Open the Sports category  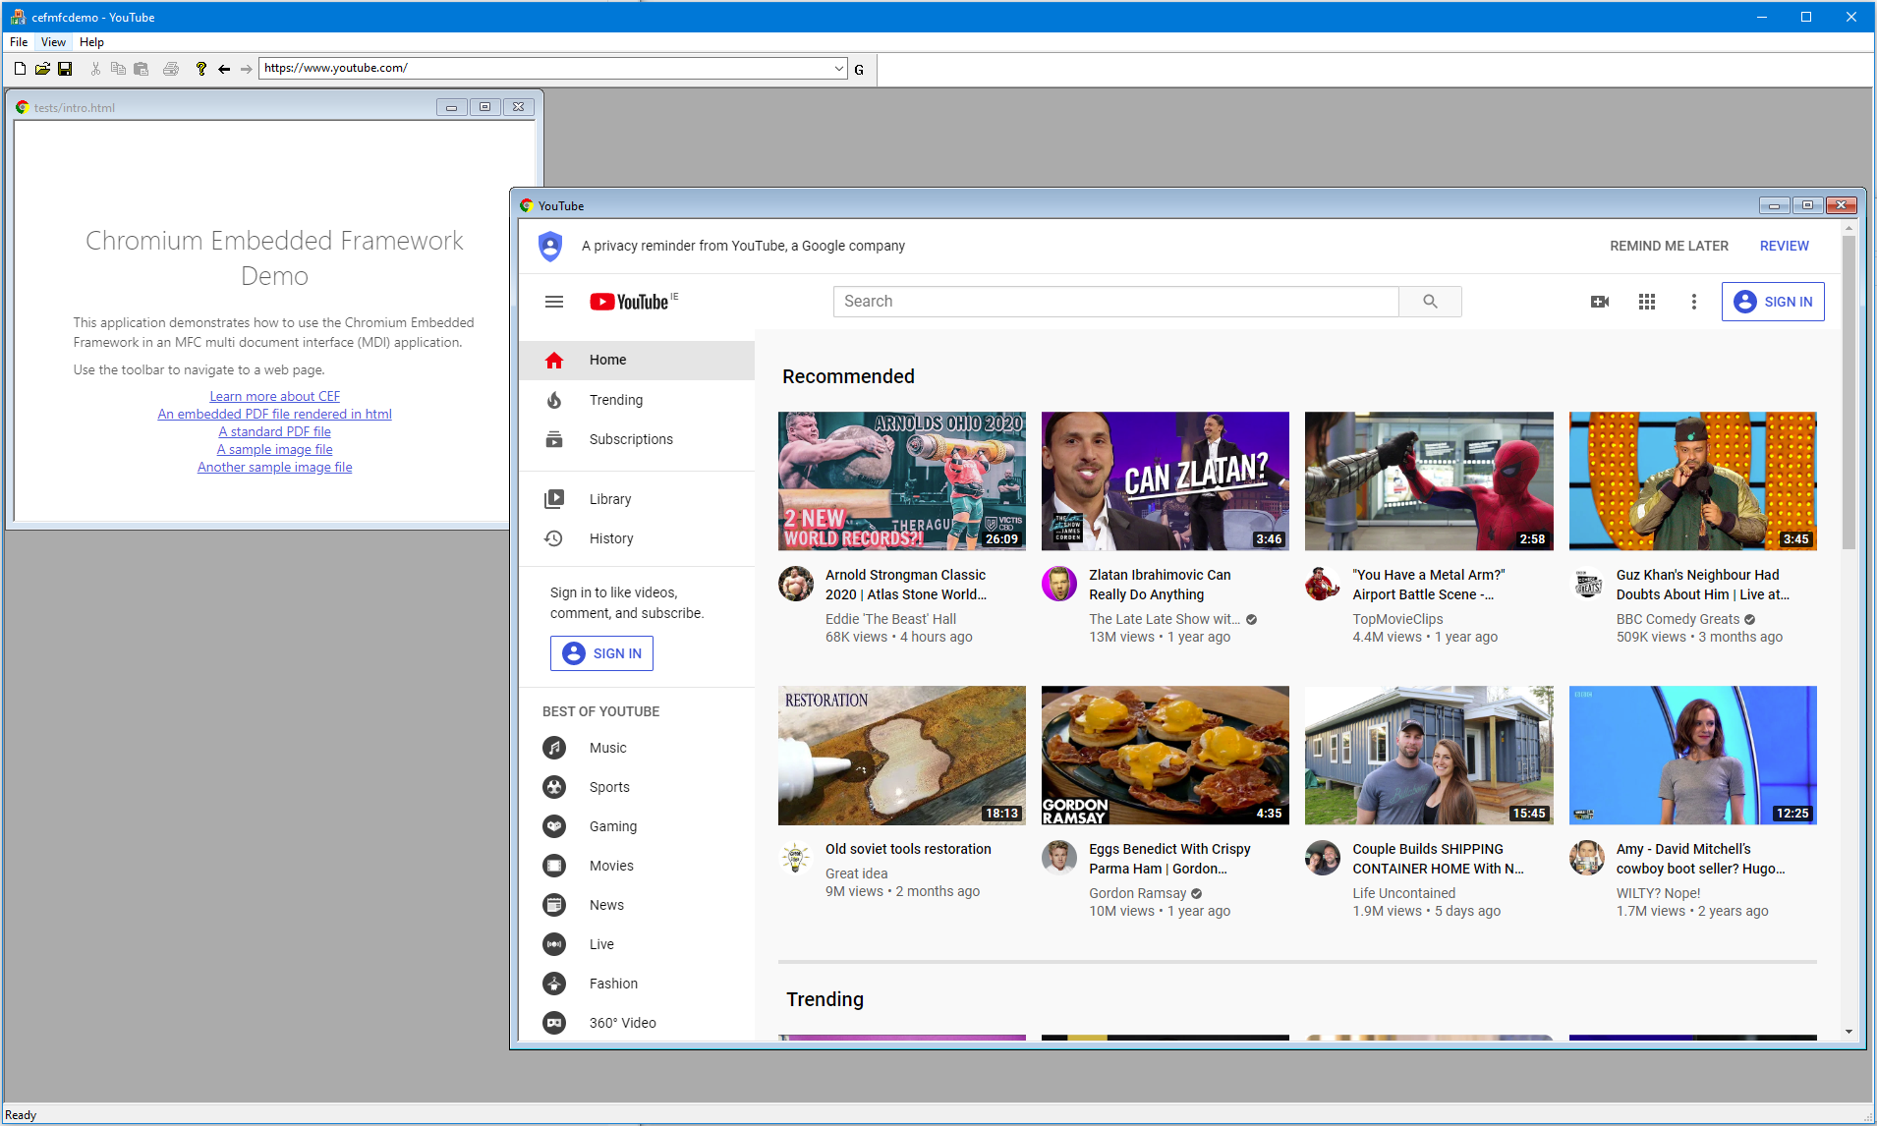637,787
